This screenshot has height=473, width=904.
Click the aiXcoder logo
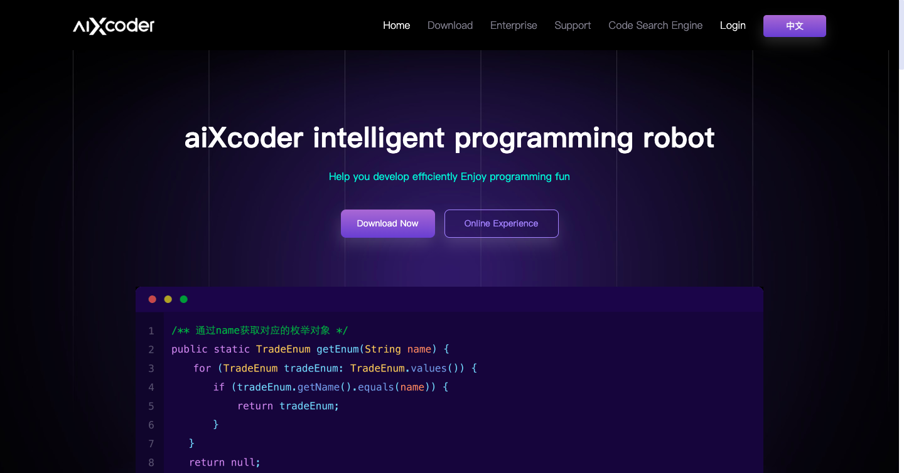point(113,25)
